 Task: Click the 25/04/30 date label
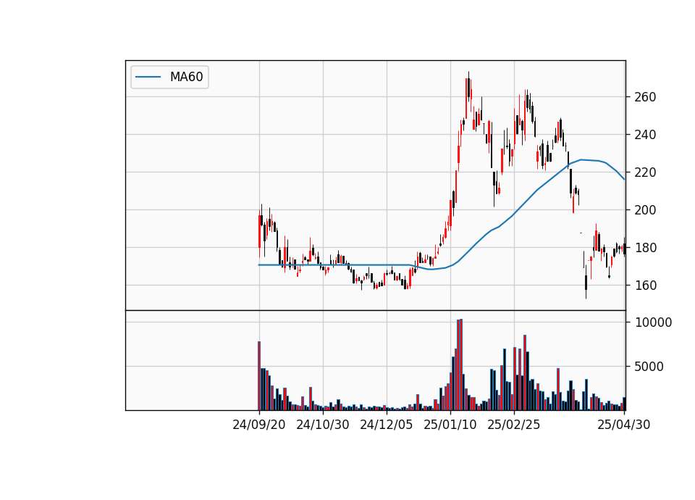click(624, 425)
